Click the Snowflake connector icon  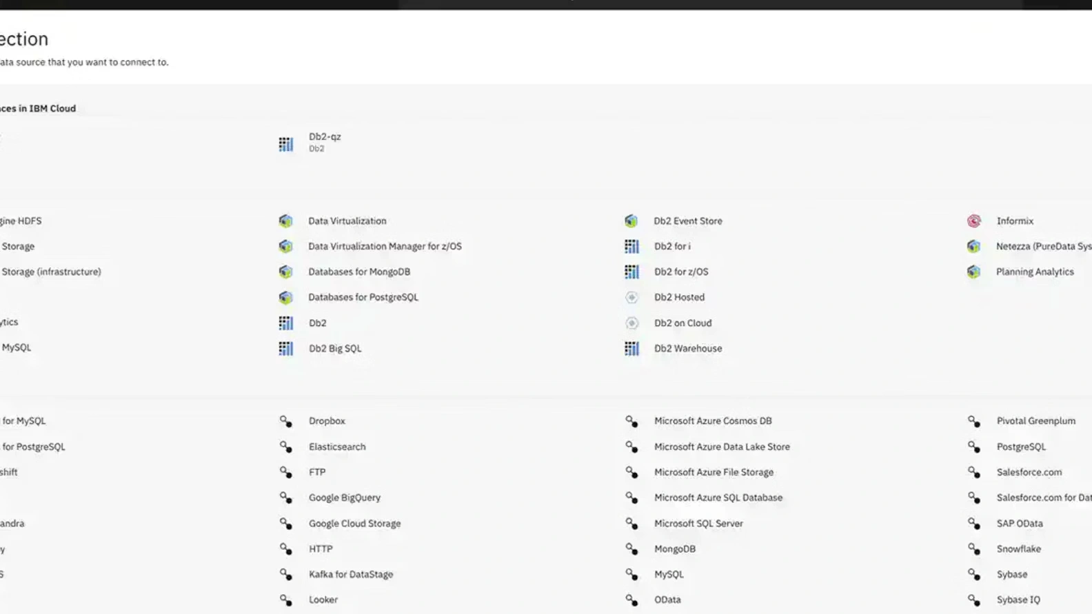[973, 549]
